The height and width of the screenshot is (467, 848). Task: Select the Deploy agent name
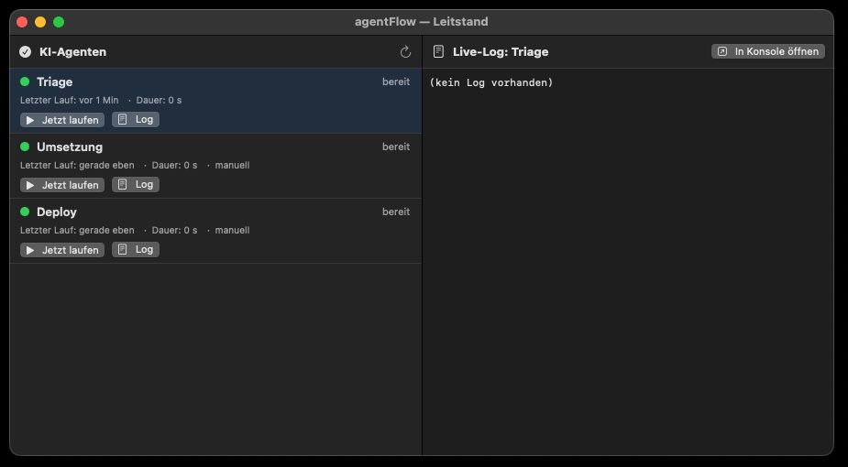57,212
